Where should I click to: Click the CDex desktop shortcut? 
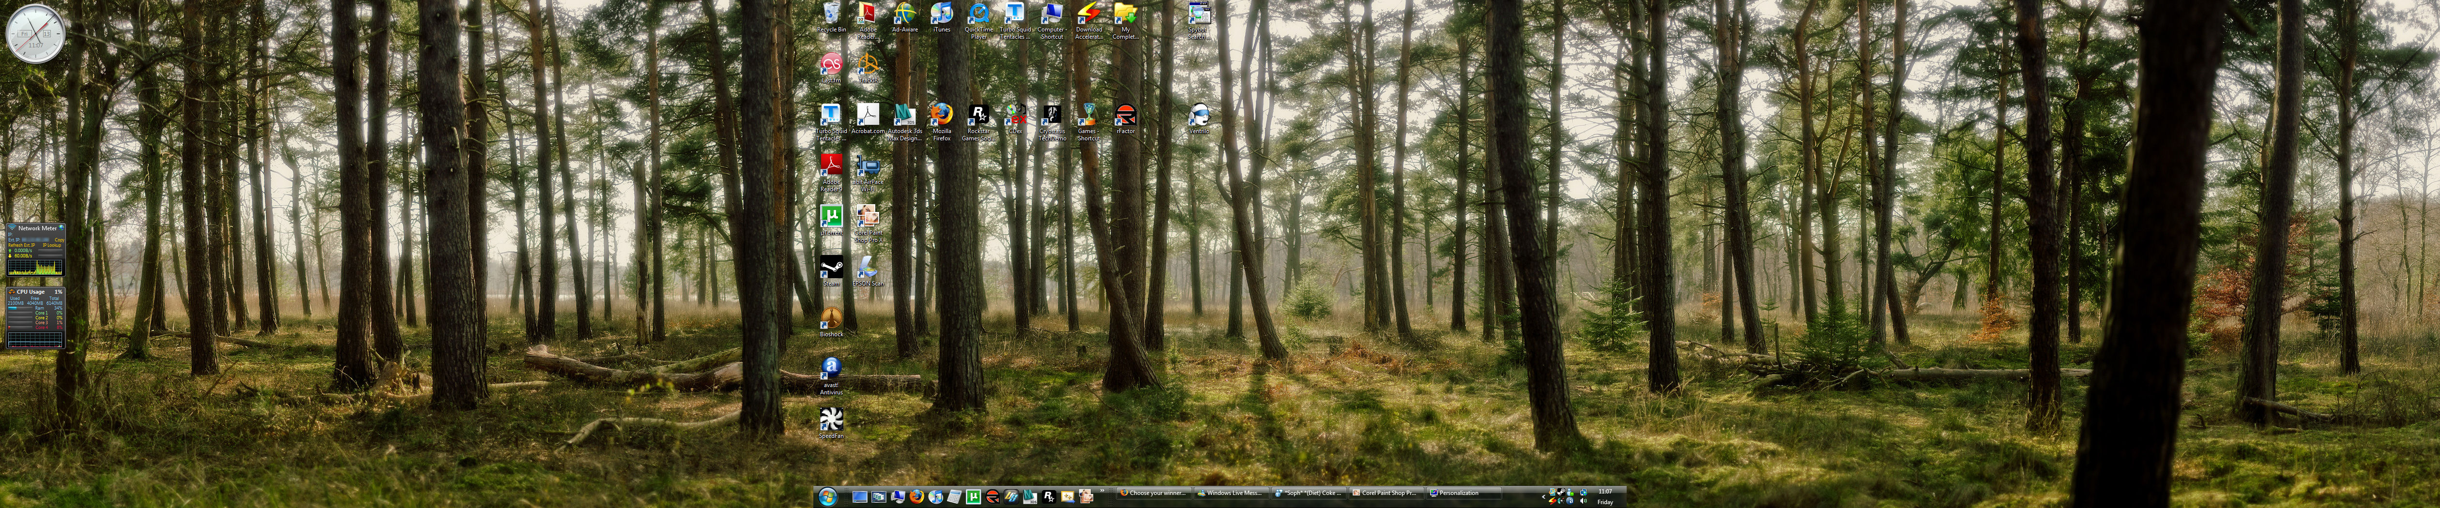[x=1015, y=120]
